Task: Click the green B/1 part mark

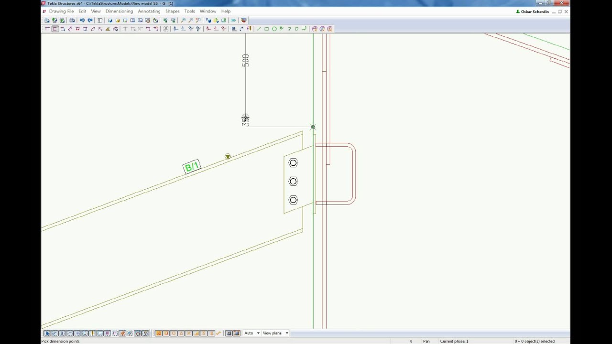Action: click(x=191, y=167)
